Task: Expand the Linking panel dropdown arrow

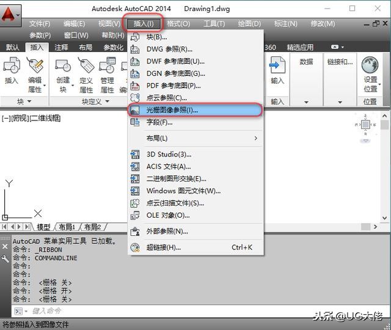Action: point(340,102)
